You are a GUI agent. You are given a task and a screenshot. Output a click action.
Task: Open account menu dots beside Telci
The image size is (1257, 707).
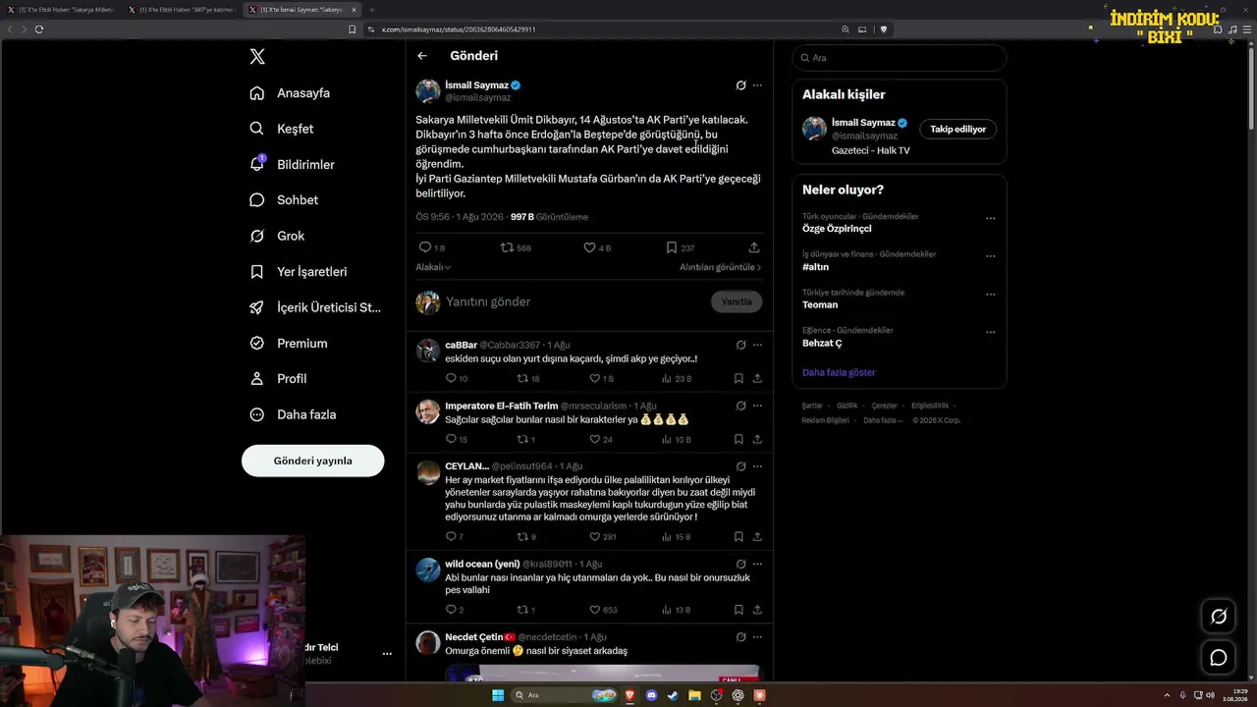click(387, 654)
